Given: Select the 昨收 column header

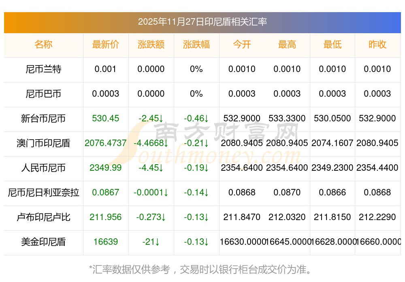Looking at the screenshot, I should point(377,45).
